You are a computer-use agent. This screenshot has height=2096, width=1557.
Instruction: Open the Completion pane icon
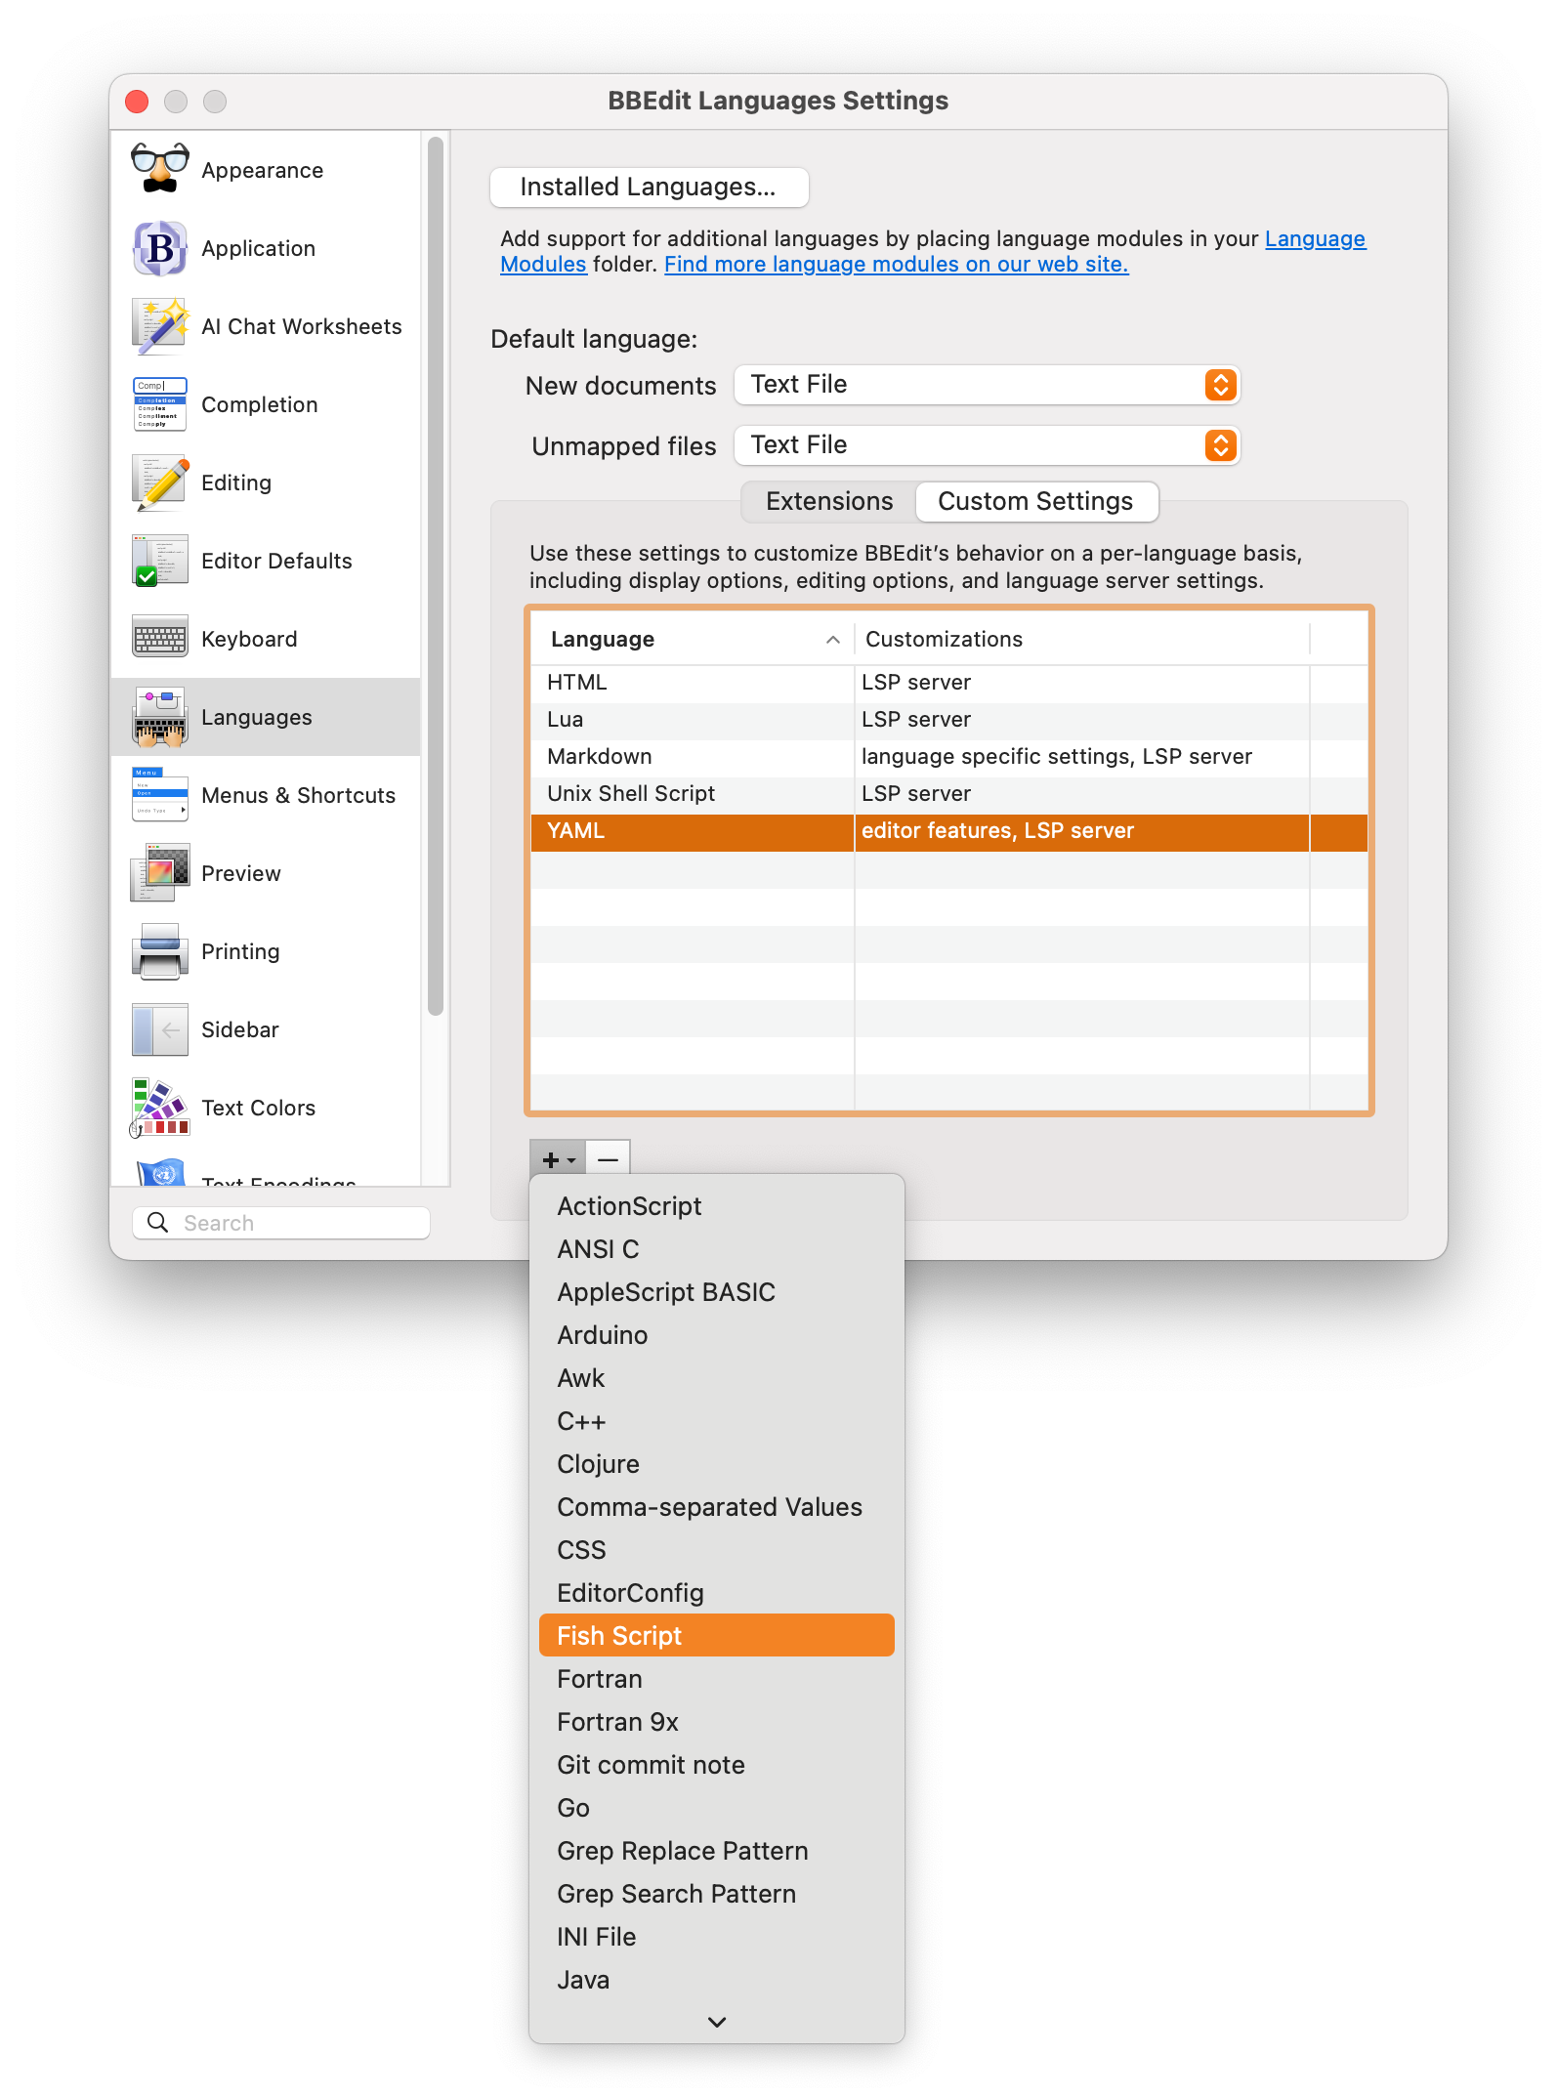pos(160,404)
